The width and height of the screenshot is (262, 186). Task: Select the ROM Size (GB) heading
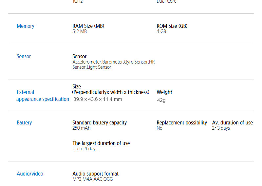coord(172,26)
